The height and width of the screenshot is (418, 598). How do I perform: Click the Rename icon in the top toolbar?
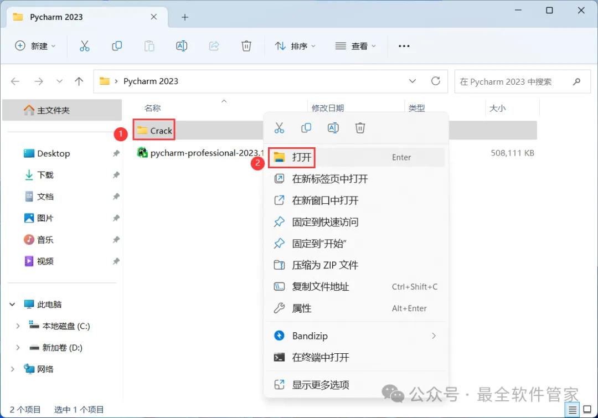182,46
